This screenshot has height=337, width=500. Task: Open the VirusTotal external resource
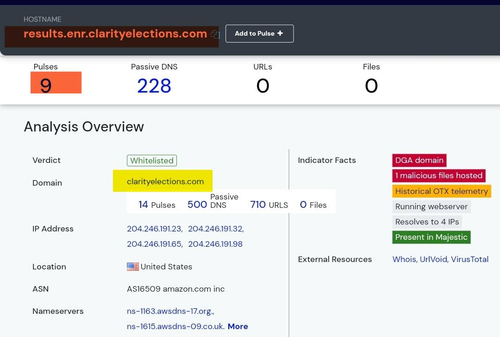(x=469, y=259)
